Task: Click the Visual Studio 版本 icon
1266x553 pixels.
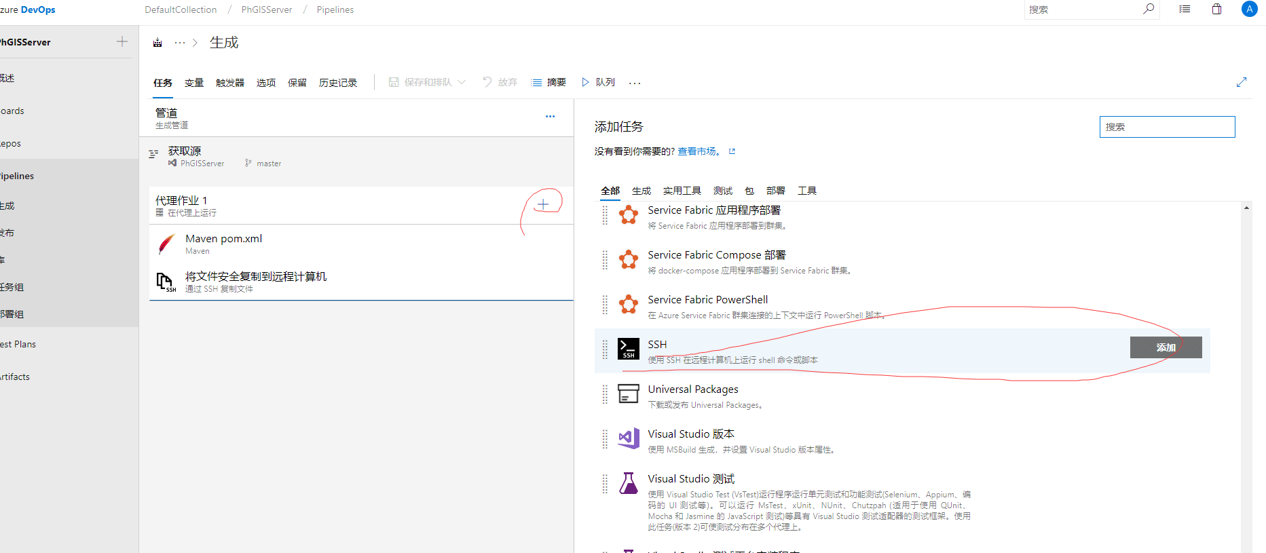Action: (628, 438)
